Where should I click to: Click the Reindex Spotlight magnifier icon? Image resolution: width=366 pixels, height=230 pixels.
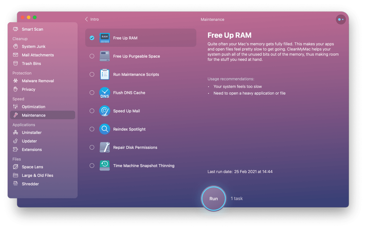point(105,129)
